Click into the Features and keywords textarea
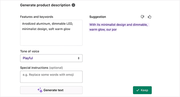 [x=51, y=33]
